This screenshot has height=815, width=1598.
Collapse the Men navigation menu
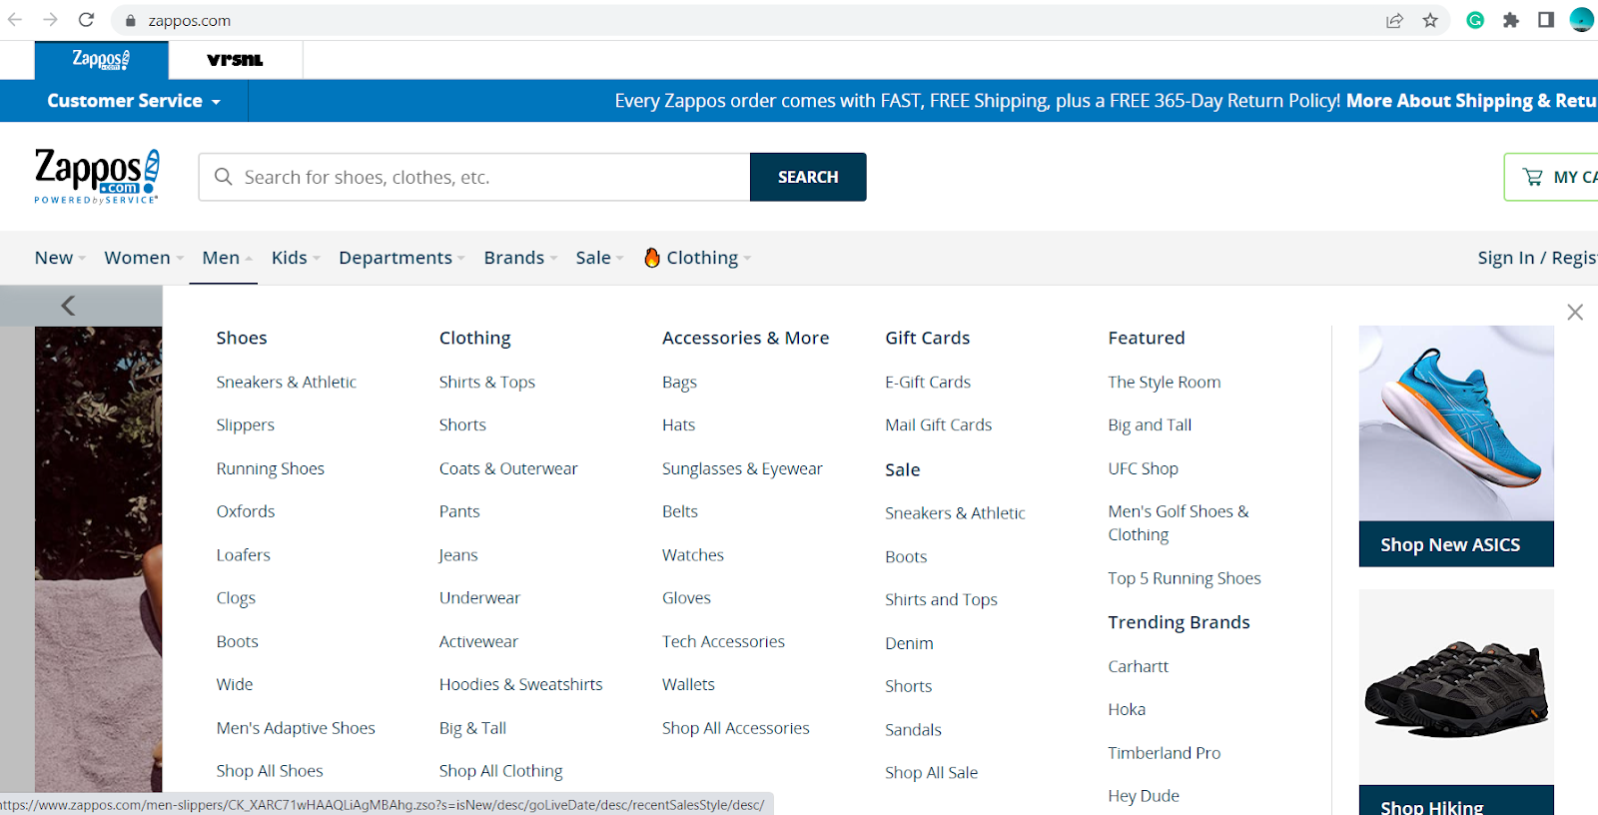[227, 258]
